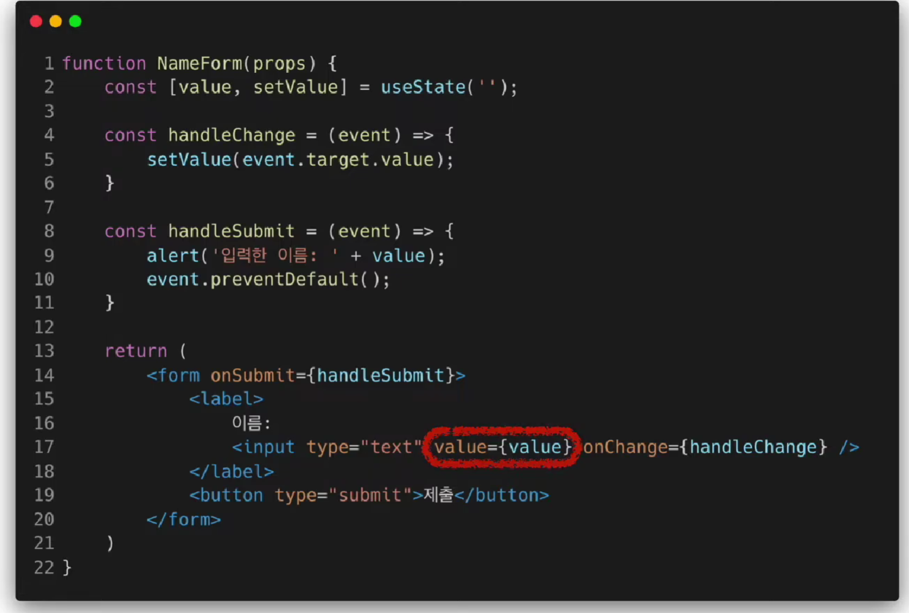Screen dimensions: 909x613
Task: Click event.preventDefault() on line 10
Action: click(x=268, y=279)
